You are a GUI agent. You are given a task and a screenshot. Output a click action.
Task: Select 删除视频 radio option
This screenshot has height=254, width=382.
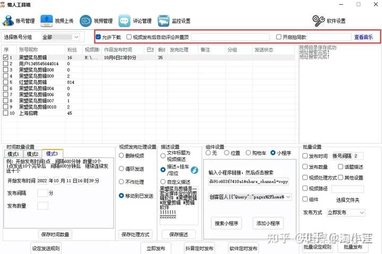coord(121,155)
